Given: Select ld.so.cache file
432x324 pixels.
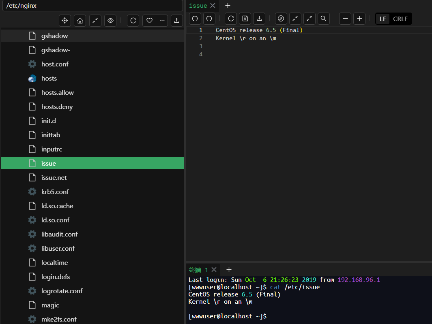Looking at the screenshot, I should 92,206.
